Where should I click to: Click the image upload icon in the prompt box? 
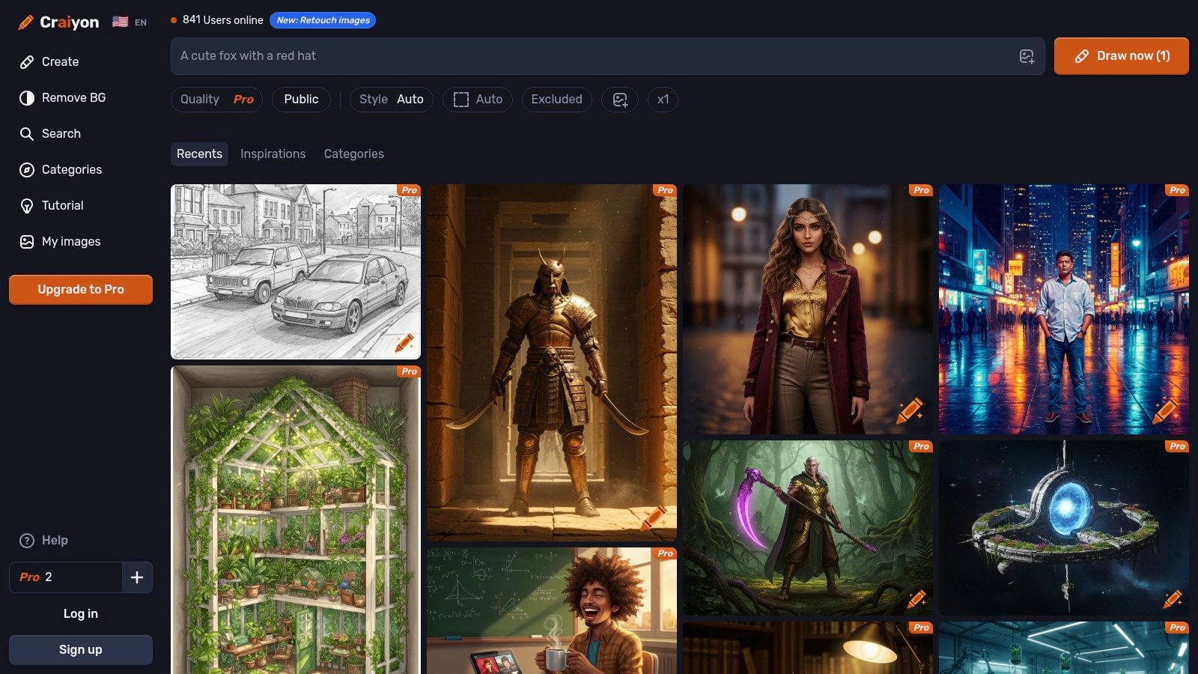point(1027,56)
